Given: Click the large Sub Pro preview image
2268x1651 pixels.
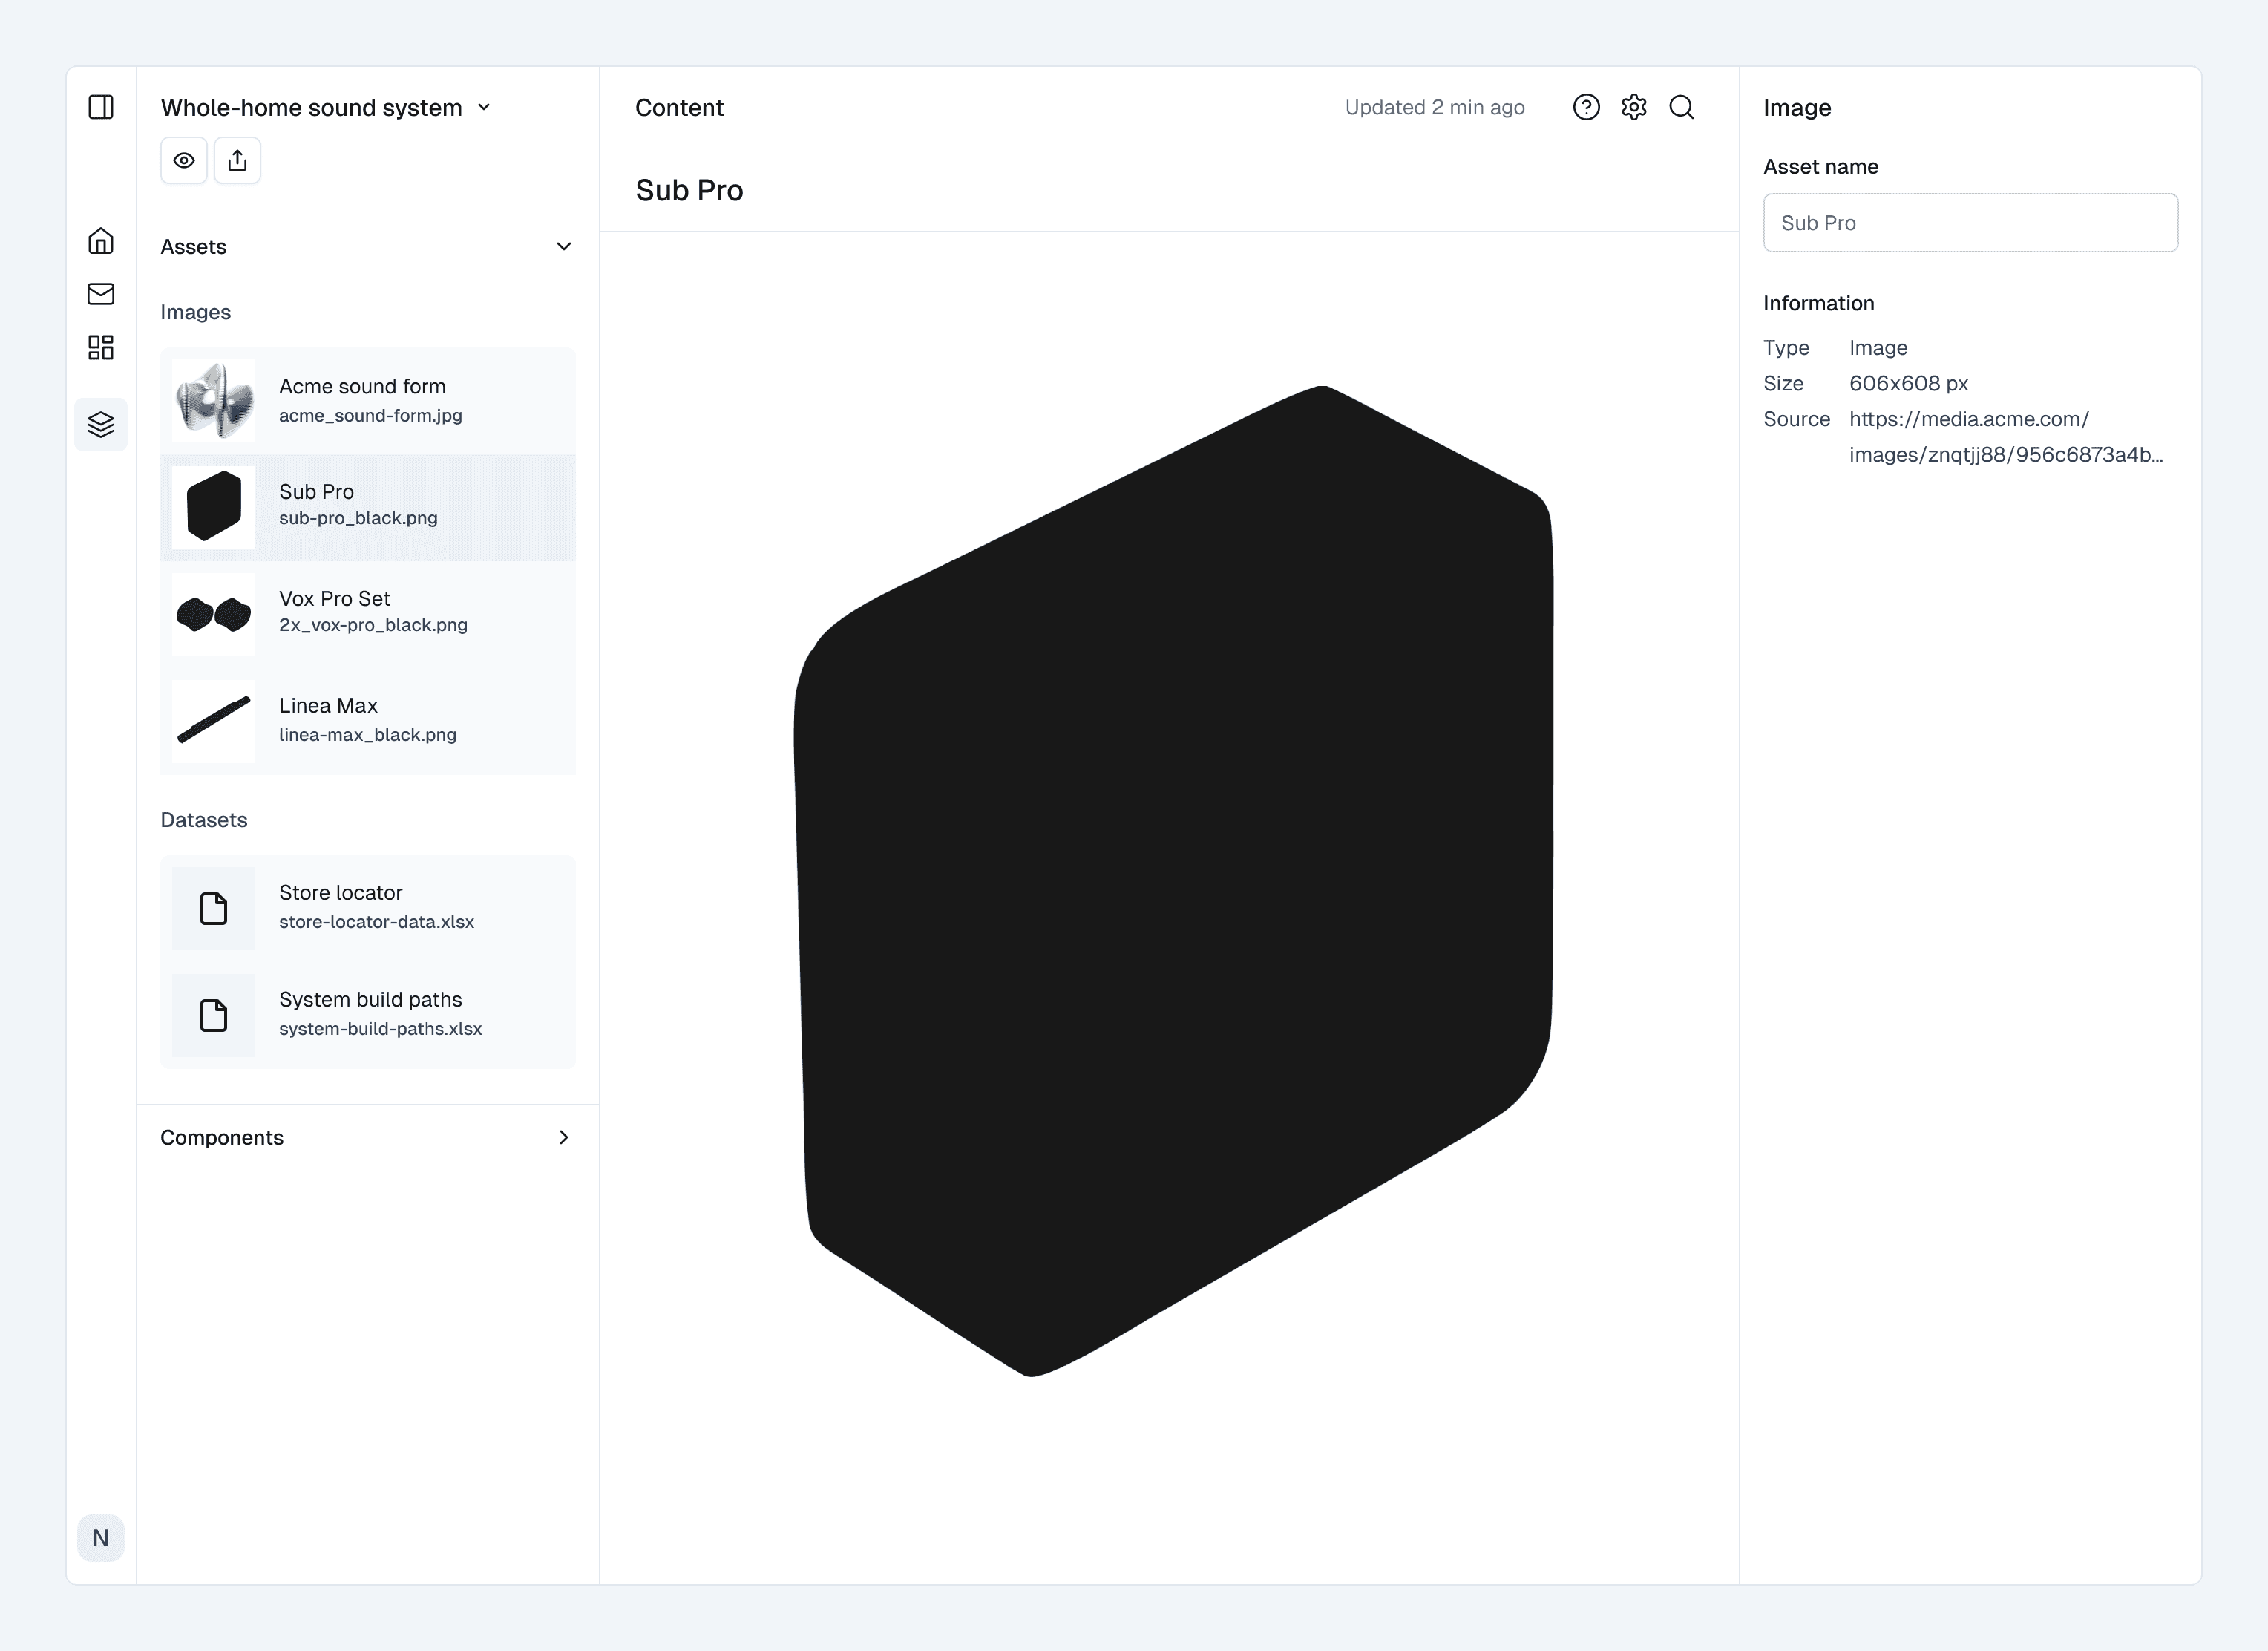Looking at the screenshot, I should pyautogui.click(x=1173, y=881).
